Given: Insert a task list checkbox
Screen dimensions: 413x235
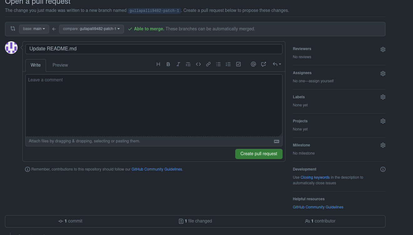Looking at the screenshot, I should click(238, 64).
